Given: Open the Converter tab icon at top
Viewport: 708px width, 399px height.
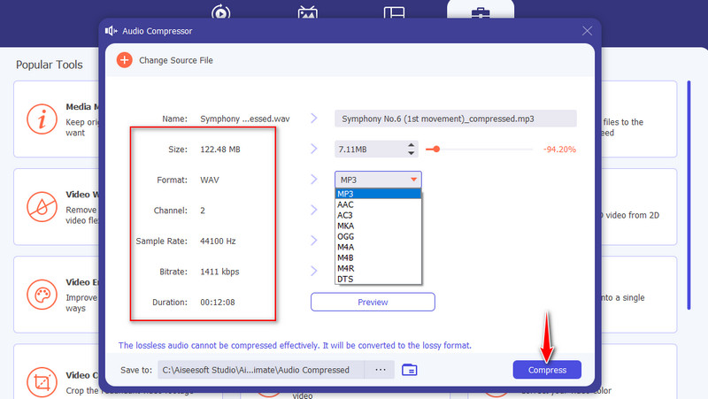Looking at the screenshot, I should pos(220,13).
